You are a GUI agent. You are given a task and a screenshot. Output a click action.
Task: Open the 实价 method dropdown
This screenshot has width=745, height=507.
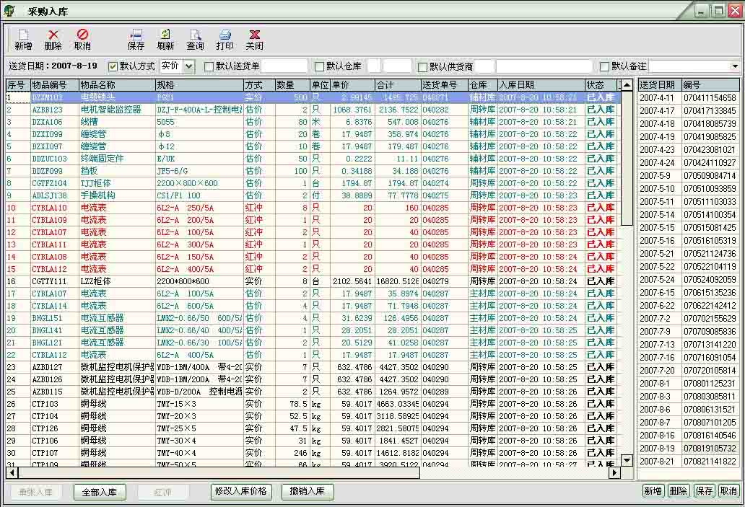188,66
